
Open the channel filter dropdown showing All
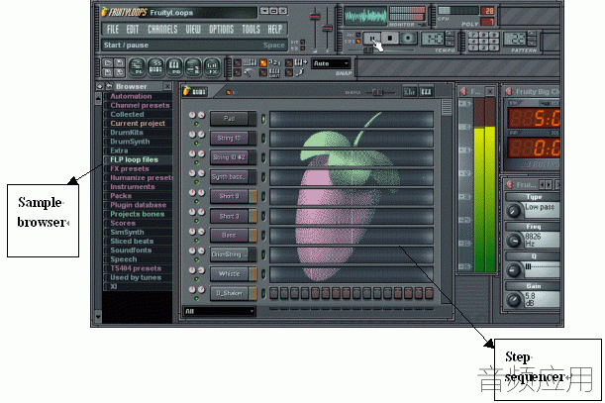tap(219, 311)
